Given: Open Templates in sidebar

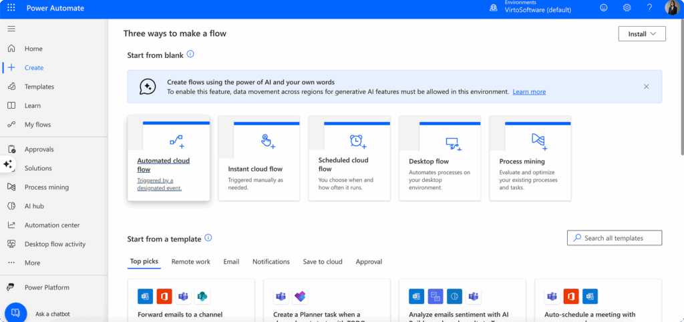Looking at the screenshot, I should pyautogui.click(x=39, y=87).
